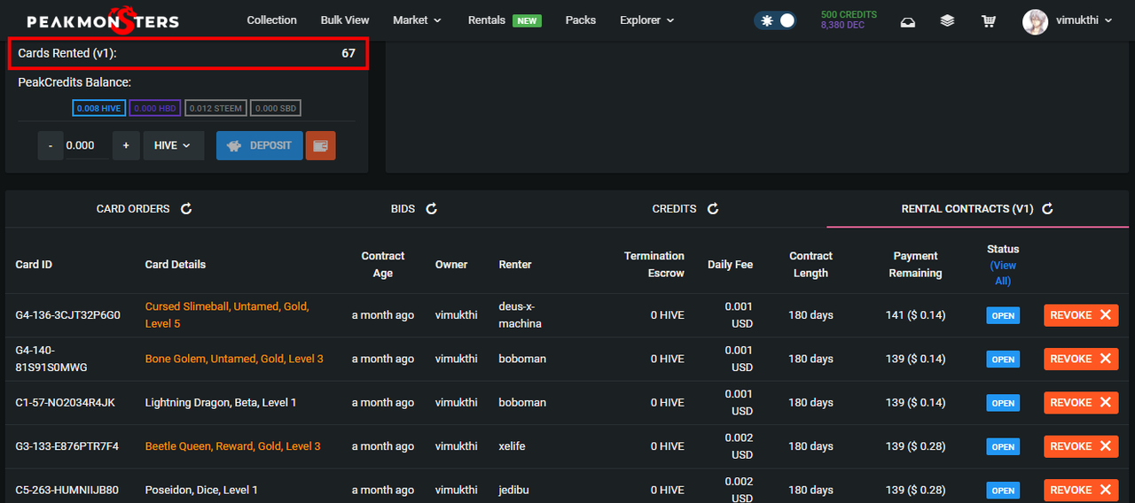Screen dimensions: 1135x503
Task: Click renter name jedibu
Action: pos(513,490)
